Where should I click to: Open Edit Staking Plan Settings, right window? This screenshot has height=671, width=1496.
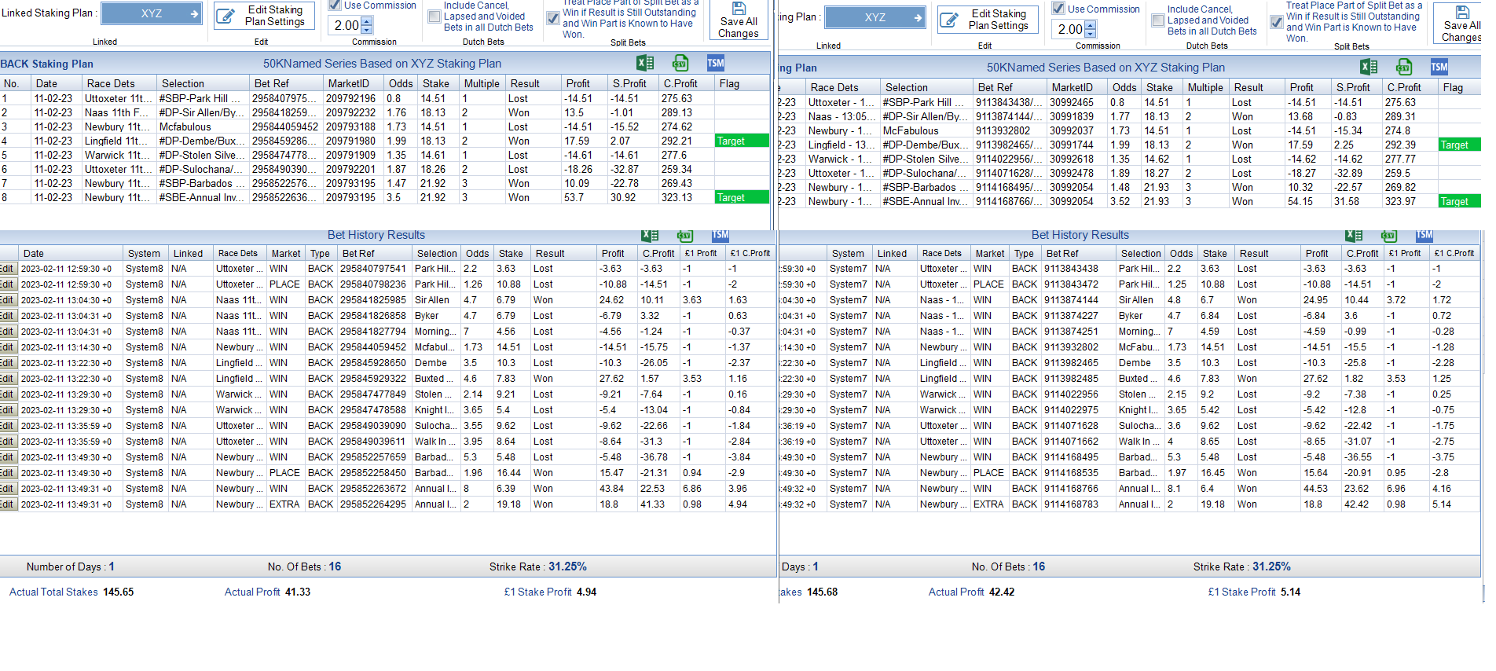[988, 20]
